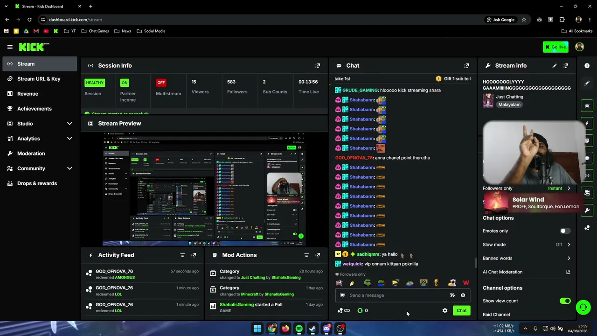Click the translate icon in message box
This screenshot has width=597, height=336.
click(x=452, y=295)
